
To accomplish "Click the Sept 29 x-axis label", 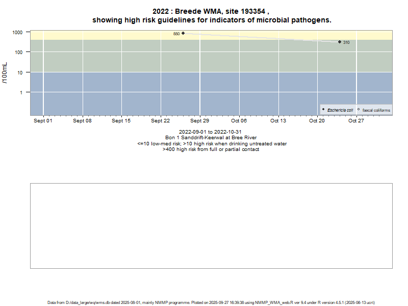I will pos(199,121).
